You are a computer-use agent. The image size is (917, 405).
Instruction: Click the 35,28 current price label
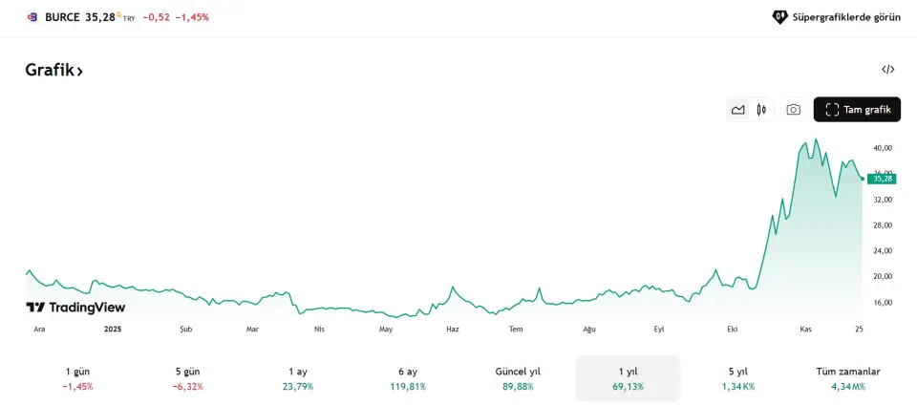(882, 179)
